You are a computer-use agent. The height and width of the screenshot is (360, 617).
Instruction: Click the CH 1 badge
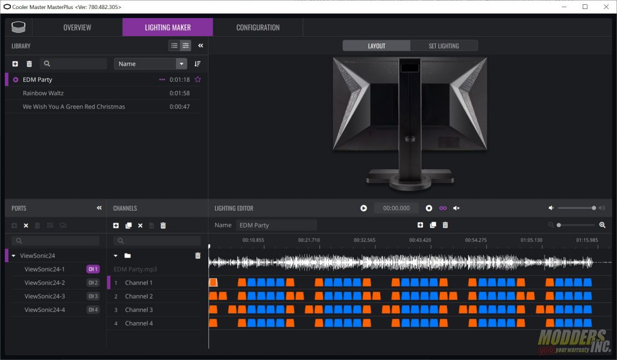click(93, 269)
